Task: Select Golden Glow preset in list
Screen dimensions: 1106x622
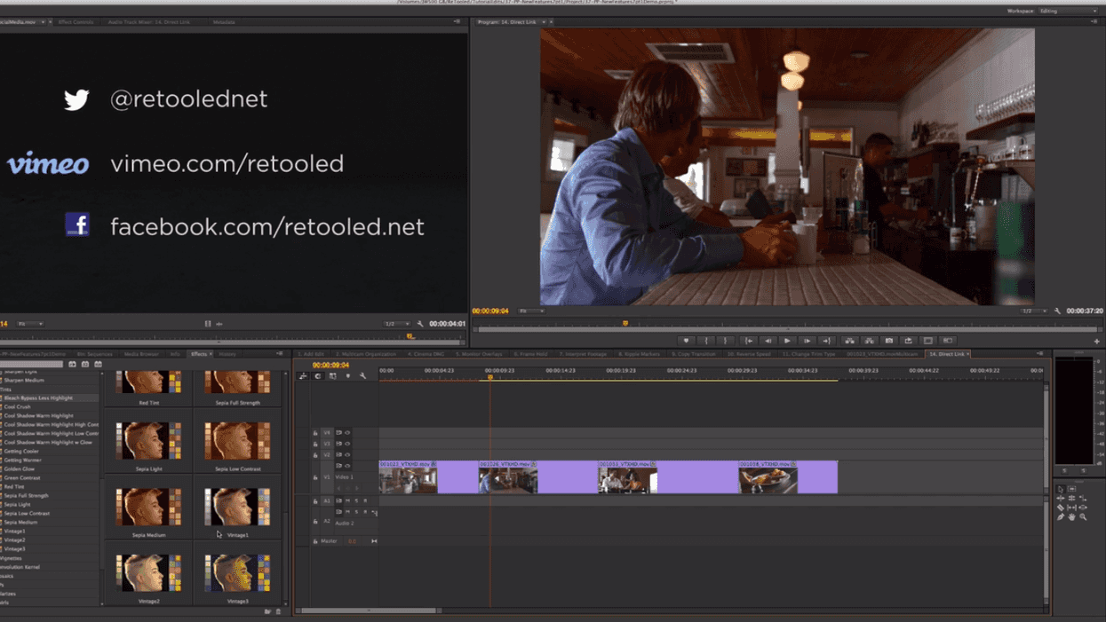Action: [x=20, y=468]
